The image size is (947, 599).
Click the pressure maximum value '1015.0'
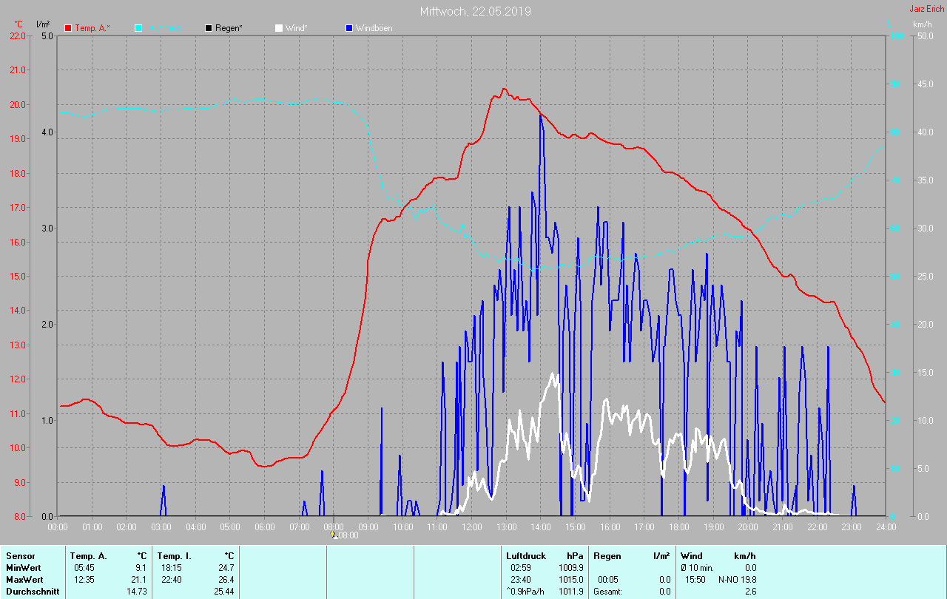(570, 580)
